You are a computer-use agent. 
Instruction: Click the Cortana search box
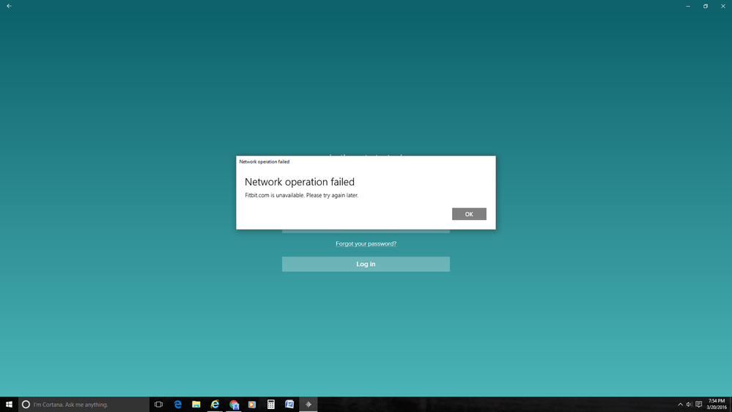[x=84, y=405]
